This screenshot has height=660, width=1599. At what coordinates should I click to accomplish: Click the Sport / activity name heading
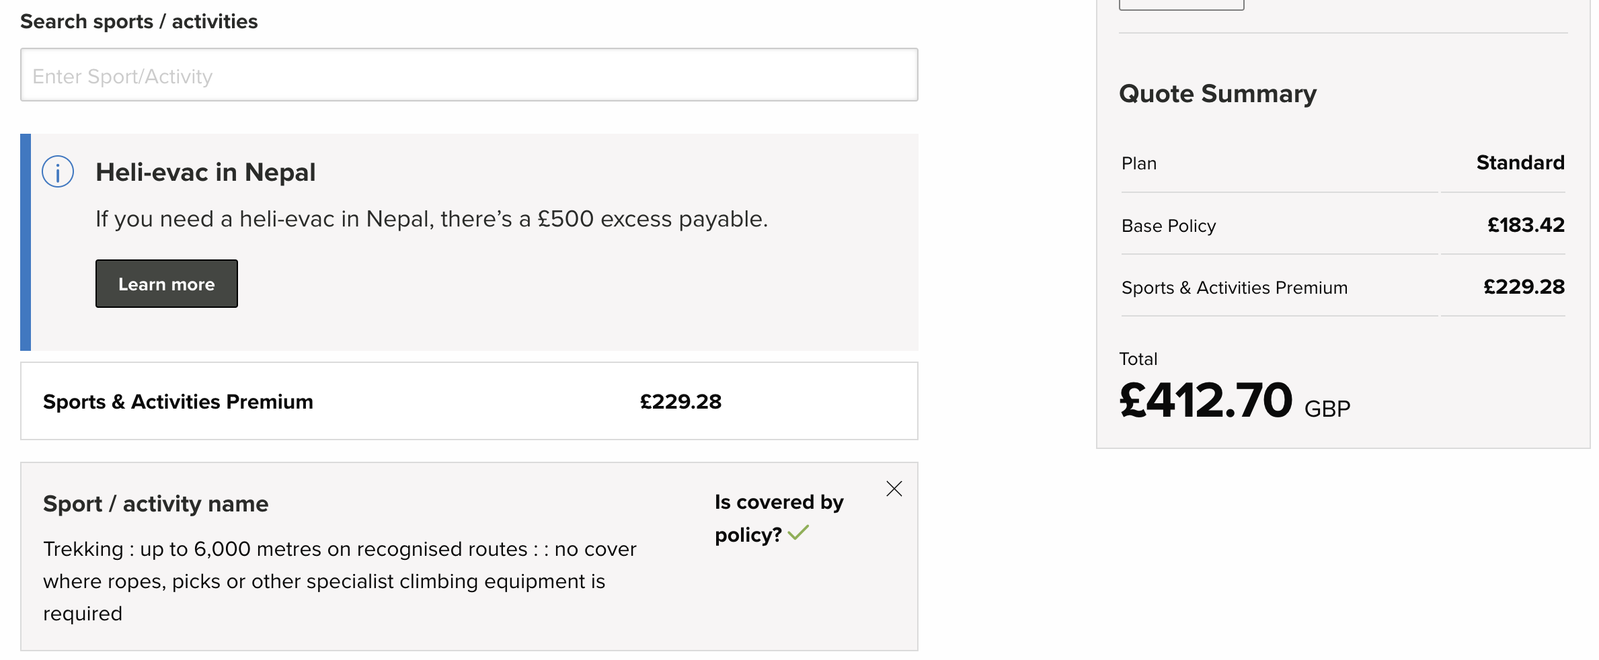click(x=155, y=504)
